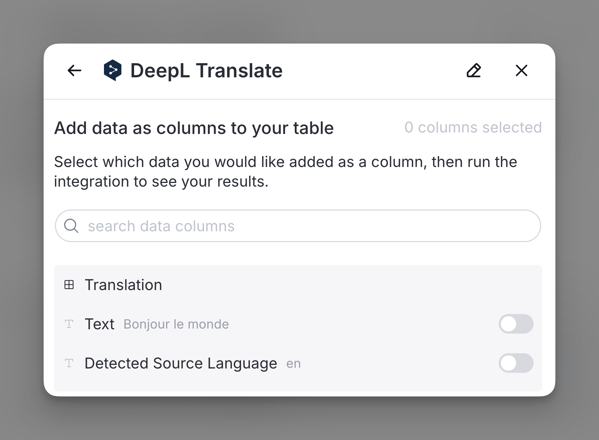599x440 pixels.
Task: Focus the search data columns field
Action: [x=298, y=226]
